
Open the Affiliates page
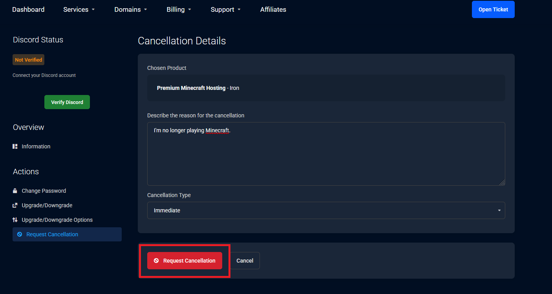pyautogui.click(x=273, y=9)
